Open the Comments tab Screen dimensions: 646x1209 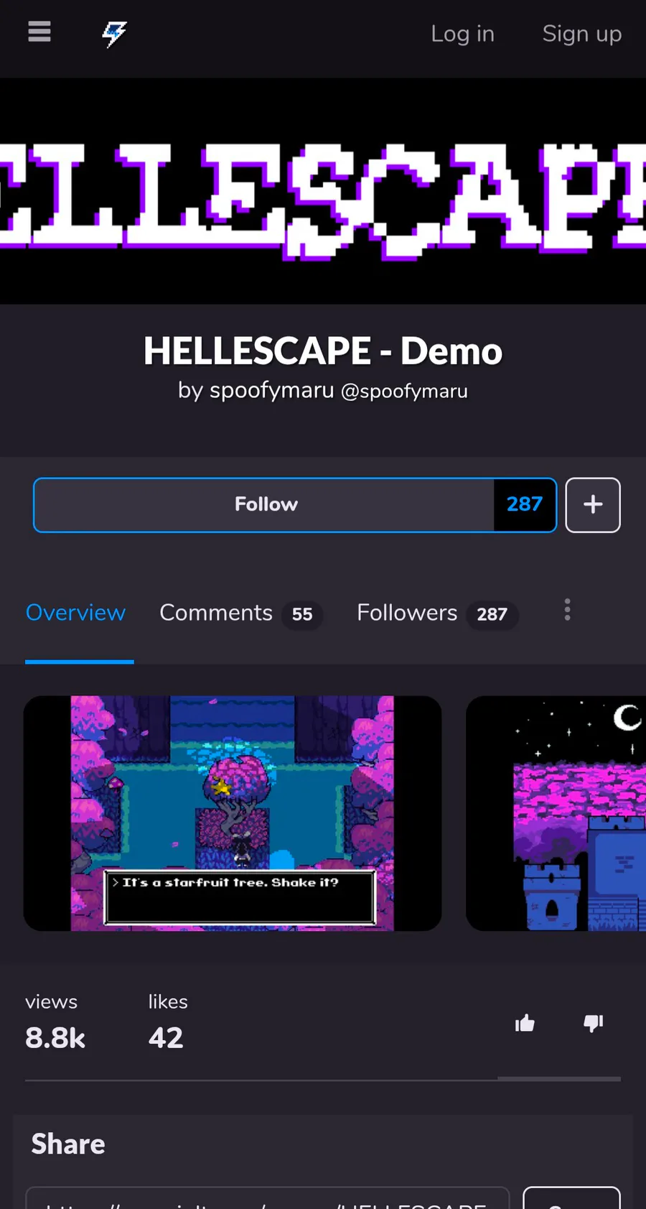(x=240, y=613)
